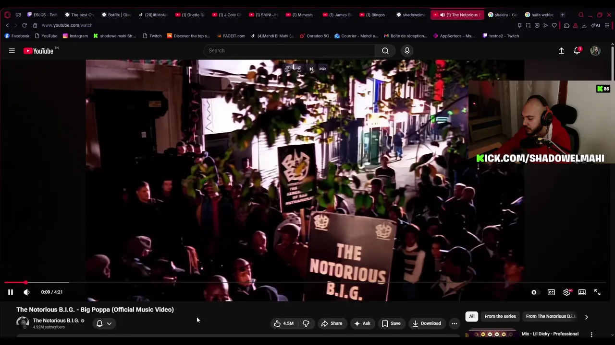
Task: Select From The Notorious B.I.G. chip
Action: pos(551,316)
